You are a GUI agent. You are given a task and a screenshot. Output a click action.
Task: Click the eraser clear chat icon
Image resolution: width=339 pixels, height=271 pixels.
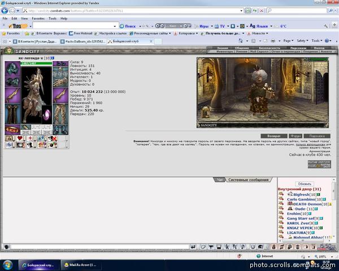click(x=203, y=247)
